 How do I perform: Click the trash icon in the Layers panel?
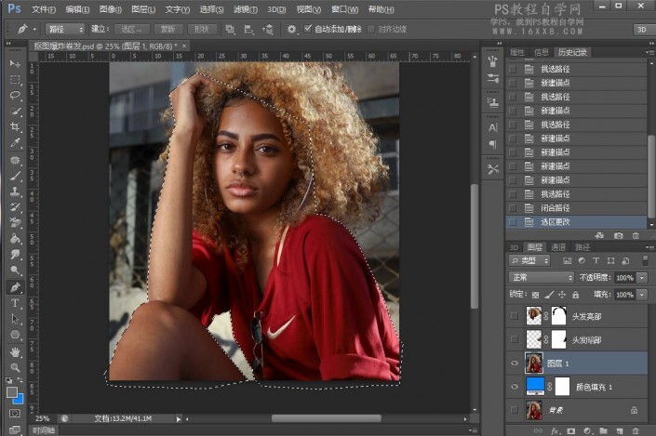coord(636,430)
